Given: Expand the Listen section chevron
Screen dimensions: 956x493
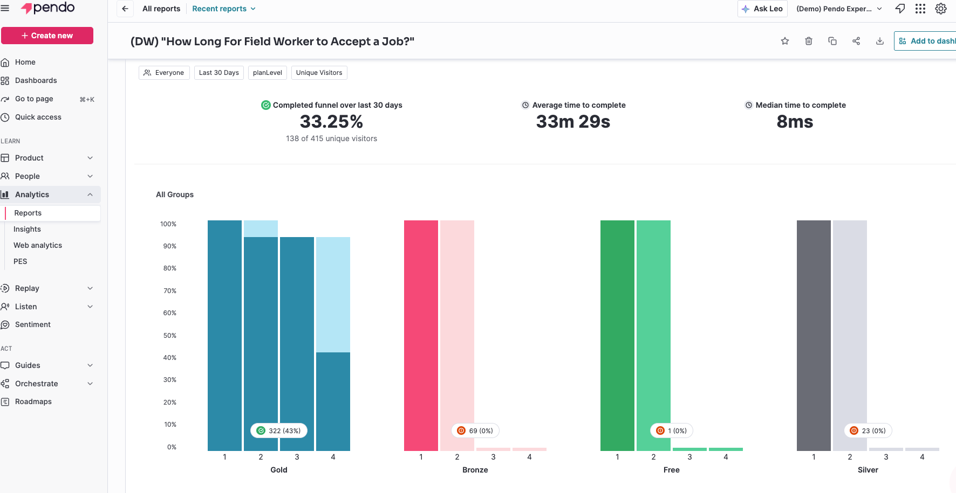Looking at the screenshot, I should tap(90, 307).
